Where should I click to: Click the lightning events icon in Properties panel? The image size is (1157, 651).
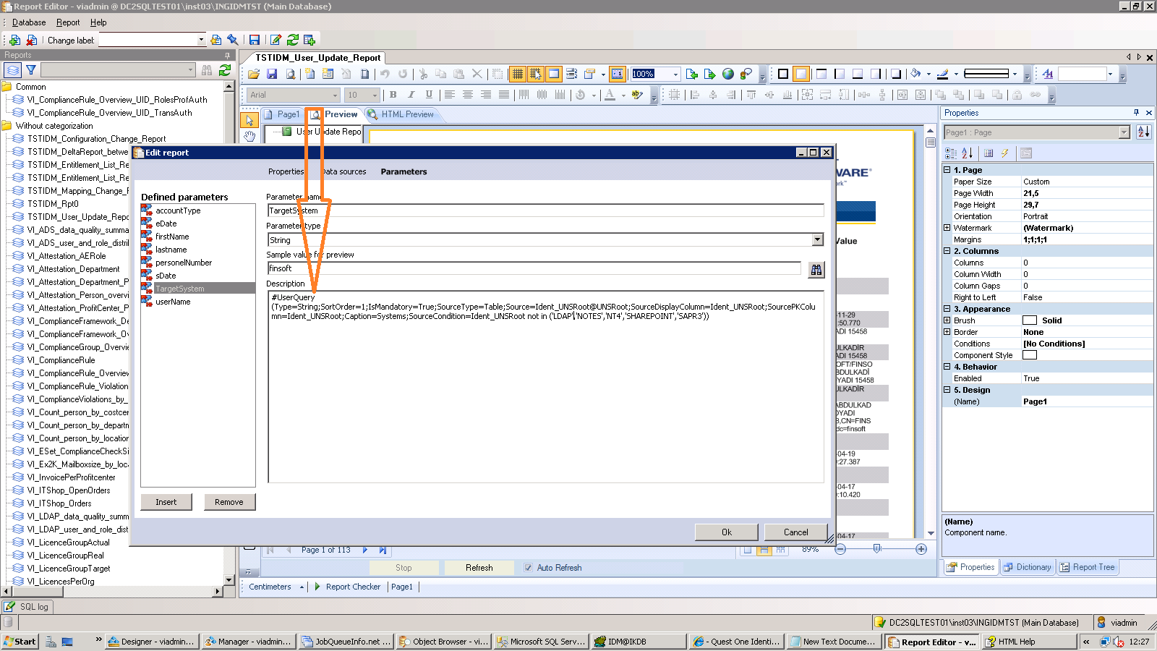click(1005, 153)
